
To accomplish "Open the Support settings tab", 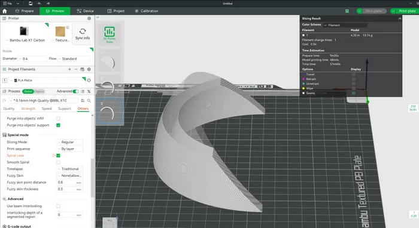I will click(x=65, y=109).
